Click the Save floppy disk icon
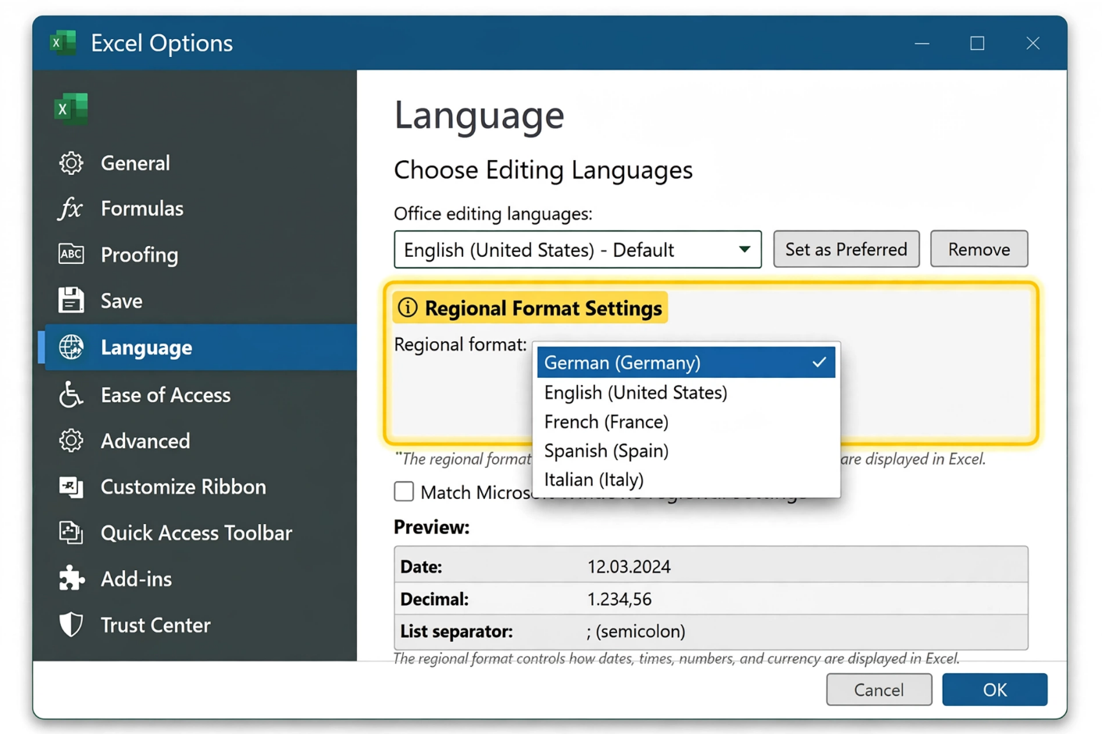 pos(71,301)
